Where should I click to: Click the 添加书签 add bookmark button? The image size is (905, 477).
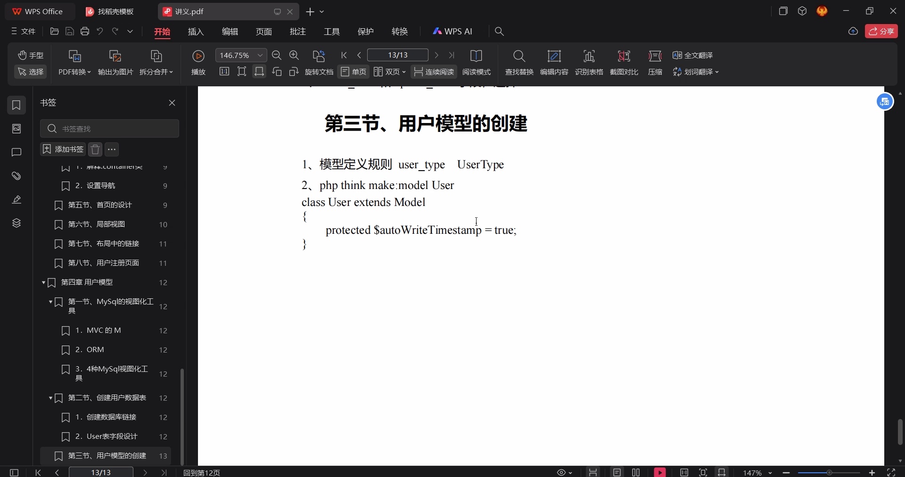(63, 149)
